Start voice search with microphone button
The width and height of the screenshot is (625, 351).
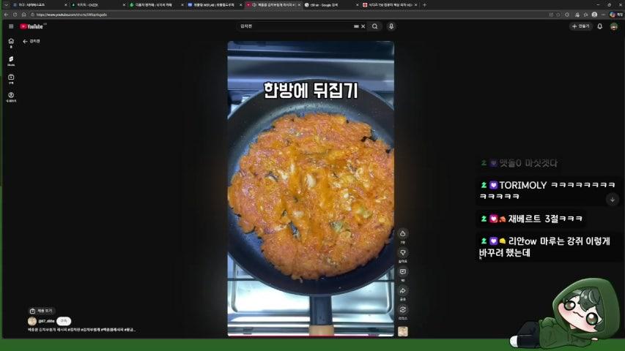point(391,26)
